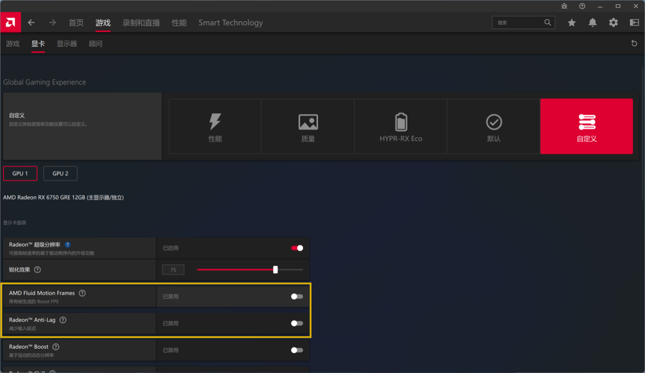The width and height of the screenshot is (645, 373).
Task: Reset settings with the circular arrow icon
Action: [634, 44]
